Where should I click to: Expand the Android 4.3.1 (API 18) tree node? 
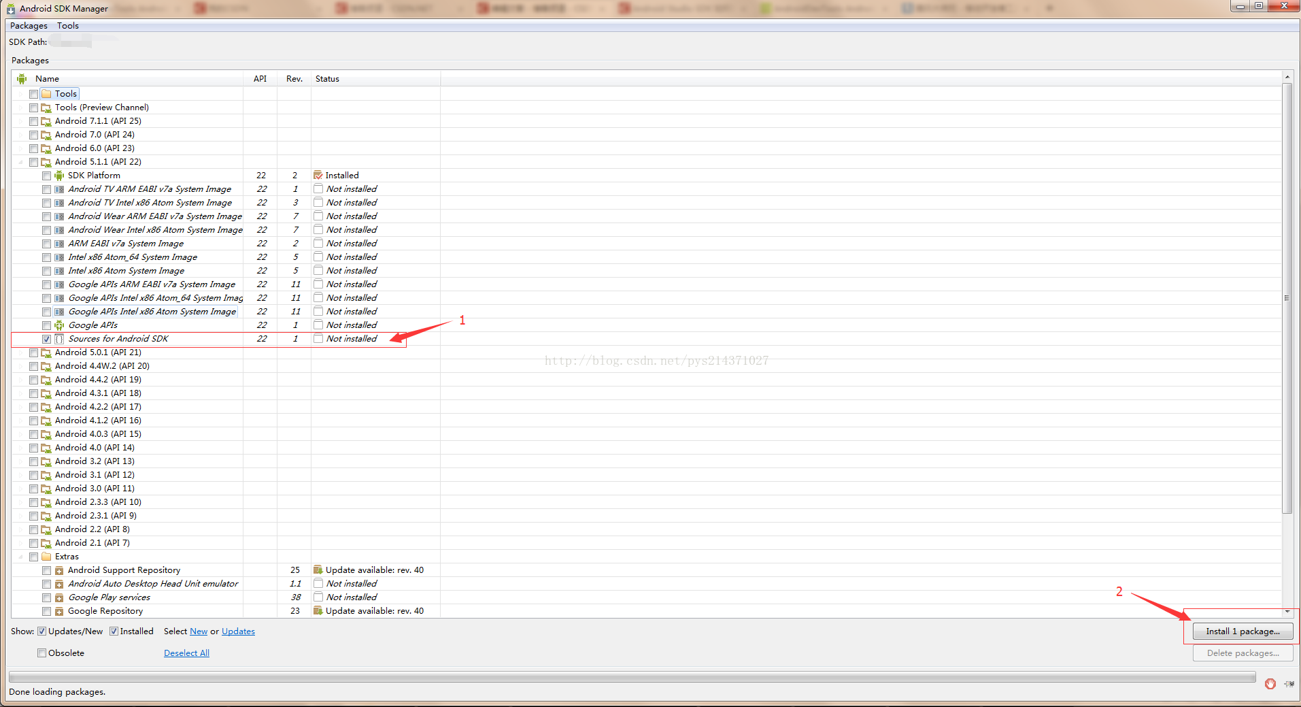coord(20,393)
